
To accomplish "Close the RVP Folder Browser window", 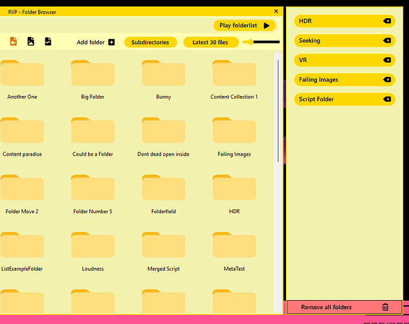I will [x=276, y=11].
